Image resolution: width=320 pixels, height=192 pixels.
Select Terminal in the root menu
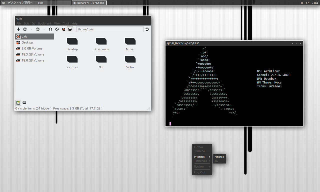pos(202,151)
